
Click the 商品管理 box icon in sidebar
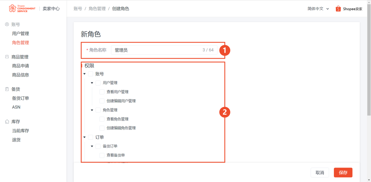7,57
